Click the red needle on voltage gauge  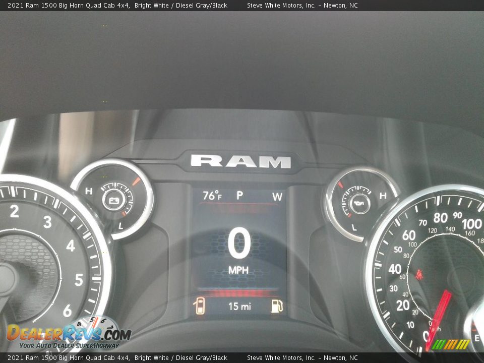tap(136, 181)
